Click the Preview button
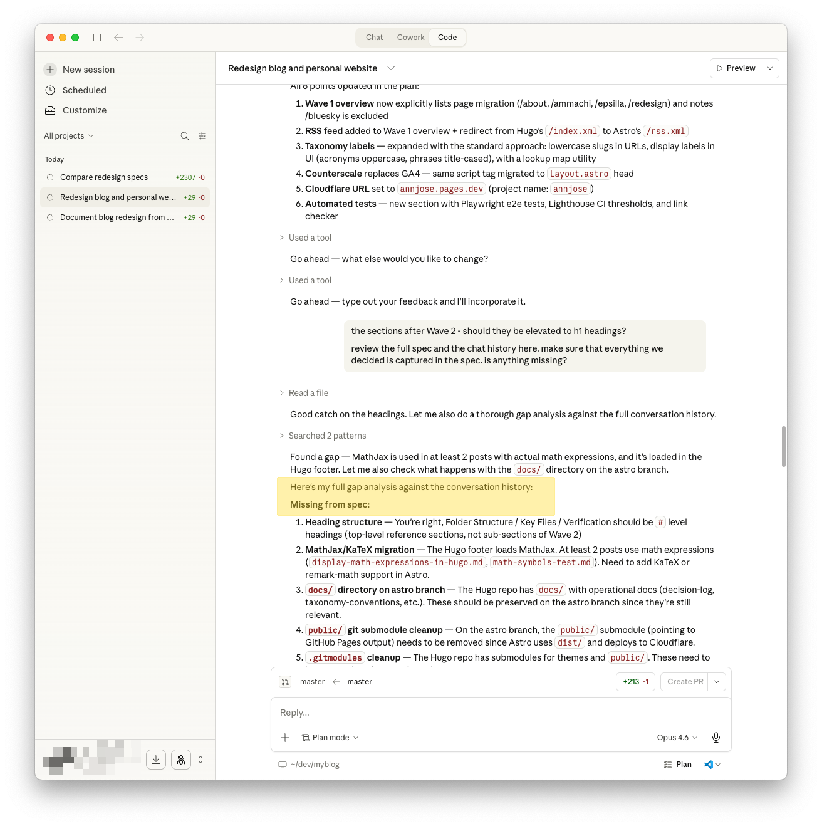822x826 pixels. 736,68
